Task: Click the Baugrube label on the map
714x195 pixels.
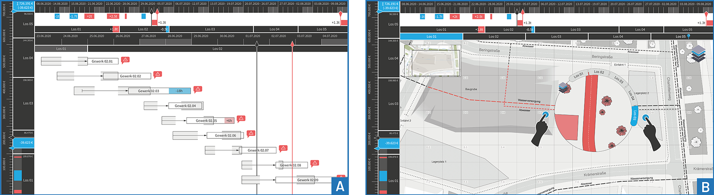Action: coord(471,89)
